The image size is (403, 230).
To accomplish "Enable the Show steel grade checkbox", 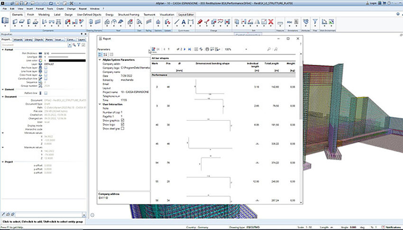I will [123, 128].
